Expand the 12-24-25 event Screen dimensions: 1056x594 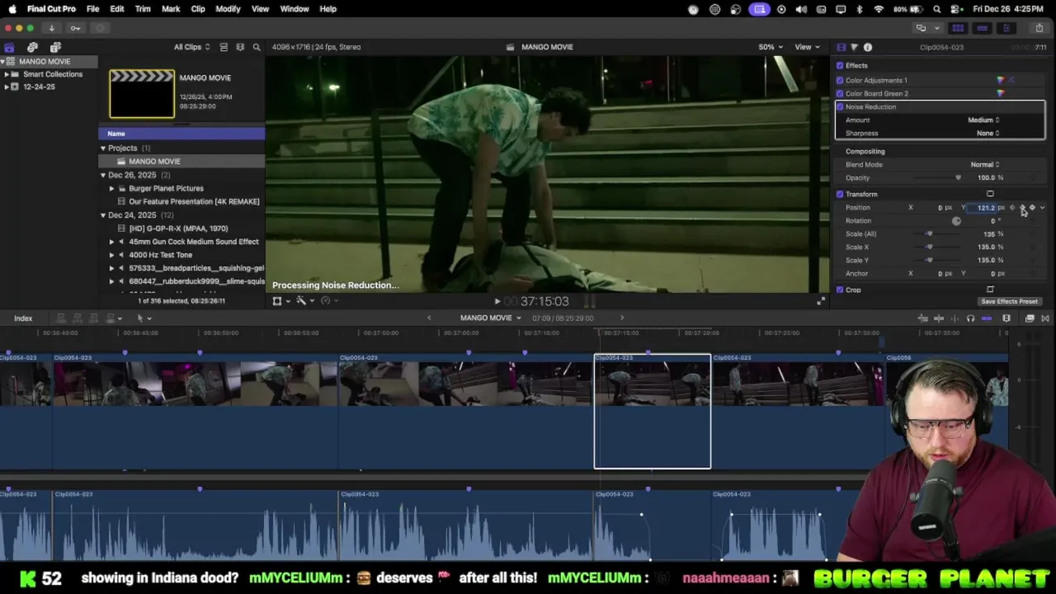point(7,87)
